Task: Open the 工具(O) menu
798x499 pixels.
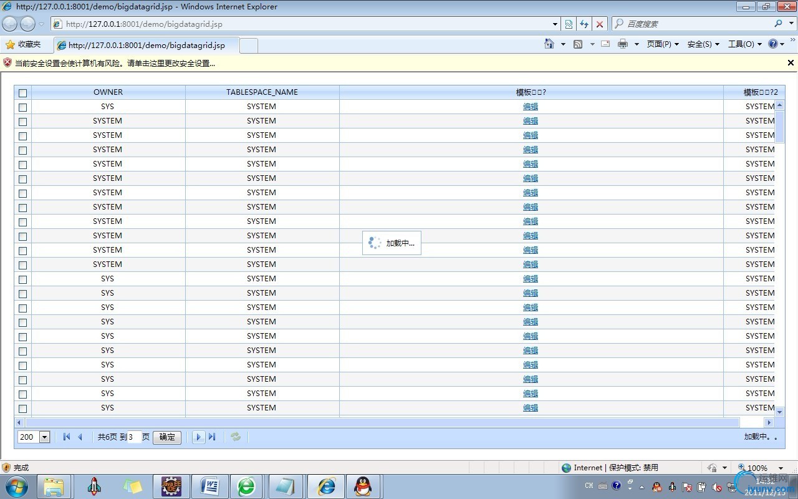Action: tap(745, 44)
